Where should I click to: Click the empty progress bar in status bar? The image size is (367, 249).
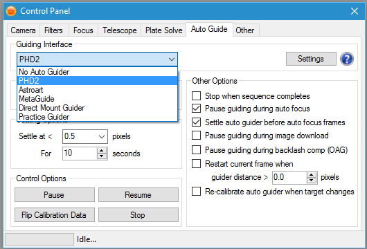(x=39, y=239)
